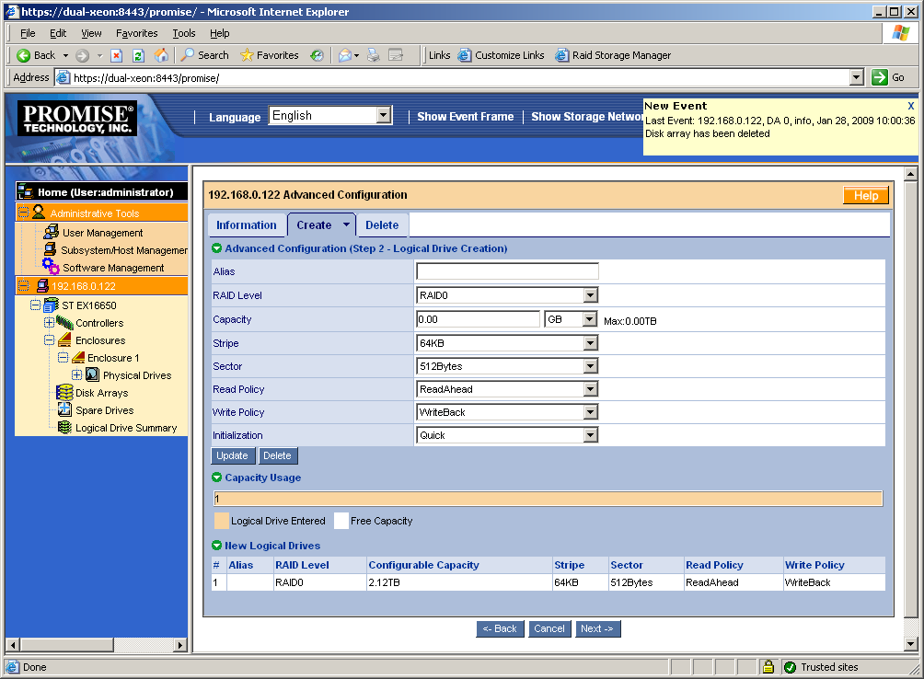Open the Edit menu
This screenshot has height=679, width=924.
[x=58, y=33]
